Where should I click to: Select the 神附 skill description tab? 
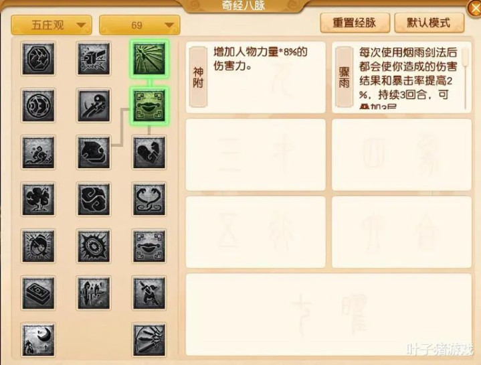[x=198, y=77]
